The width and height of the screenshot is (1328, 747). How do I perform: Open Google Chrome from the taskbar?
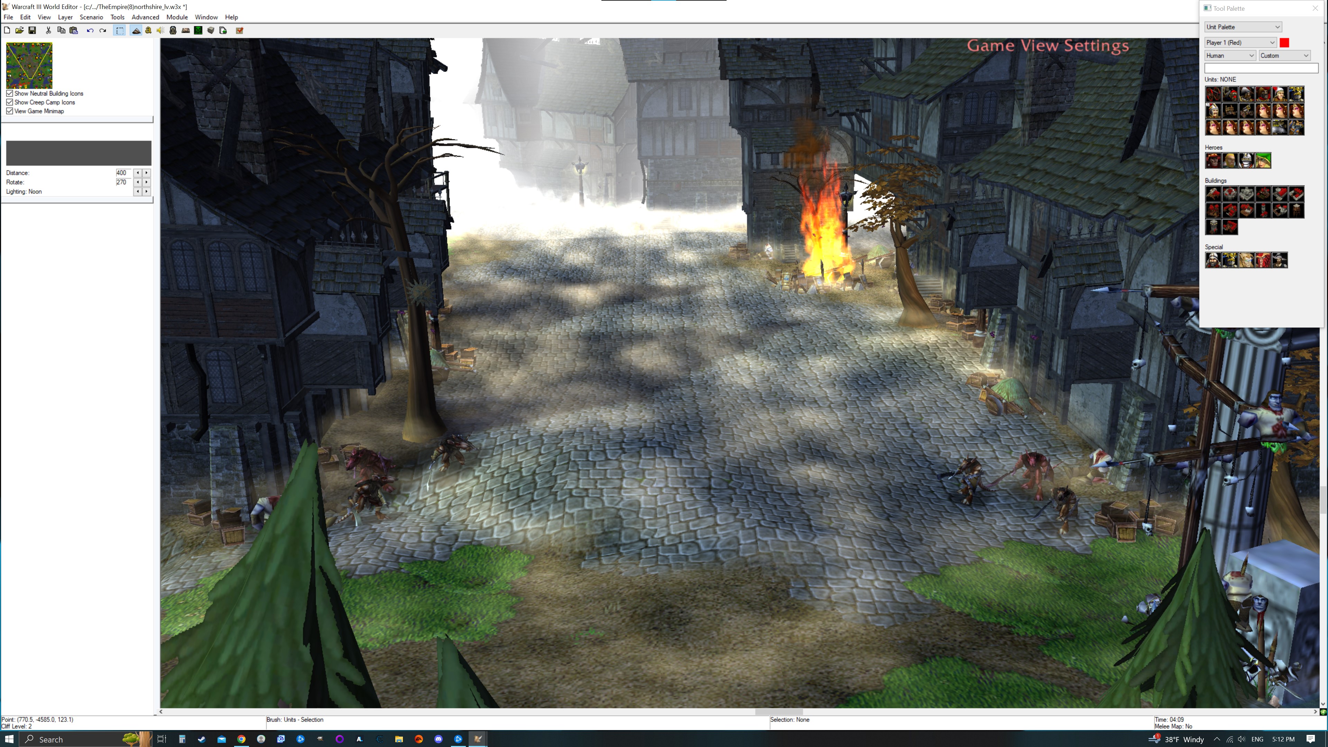(x=241, y=739)
